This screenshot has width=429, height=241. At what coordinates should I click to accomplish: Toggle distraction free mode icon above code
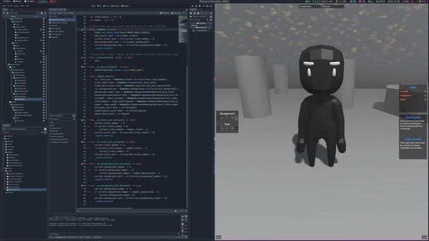(186, 9)
